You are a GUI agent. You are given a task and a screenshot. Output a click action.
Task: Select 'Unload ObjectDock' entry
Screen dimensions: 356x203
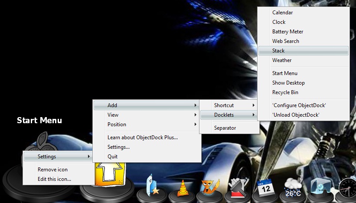[x=304, y=115]
